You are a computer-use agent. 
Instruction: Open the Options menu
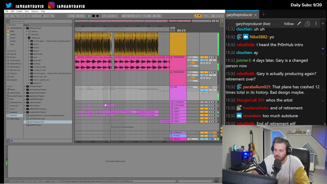pos(35,11)
